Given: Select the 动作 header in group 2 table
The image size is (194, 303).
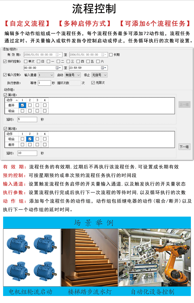Looking at the screenshot, I should click(x=12, y=134).
